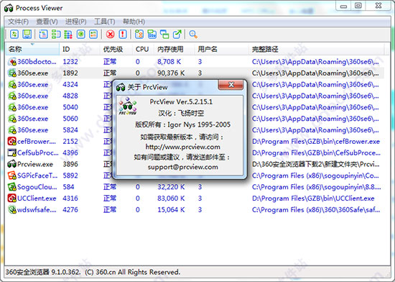
Task: Open the 文件(F) menu
Action: click(18, 22)
